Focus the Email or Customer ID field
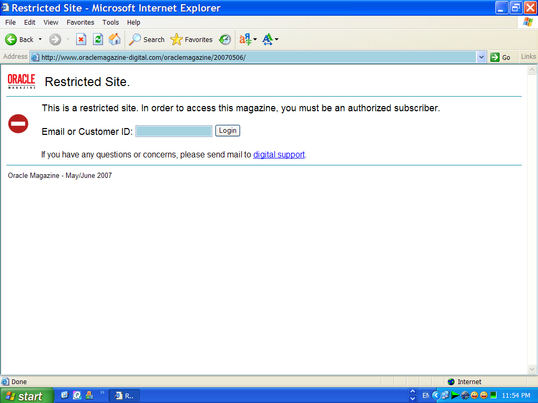The height and width of the screenshot is (403, 538). (x=174, y=131)
